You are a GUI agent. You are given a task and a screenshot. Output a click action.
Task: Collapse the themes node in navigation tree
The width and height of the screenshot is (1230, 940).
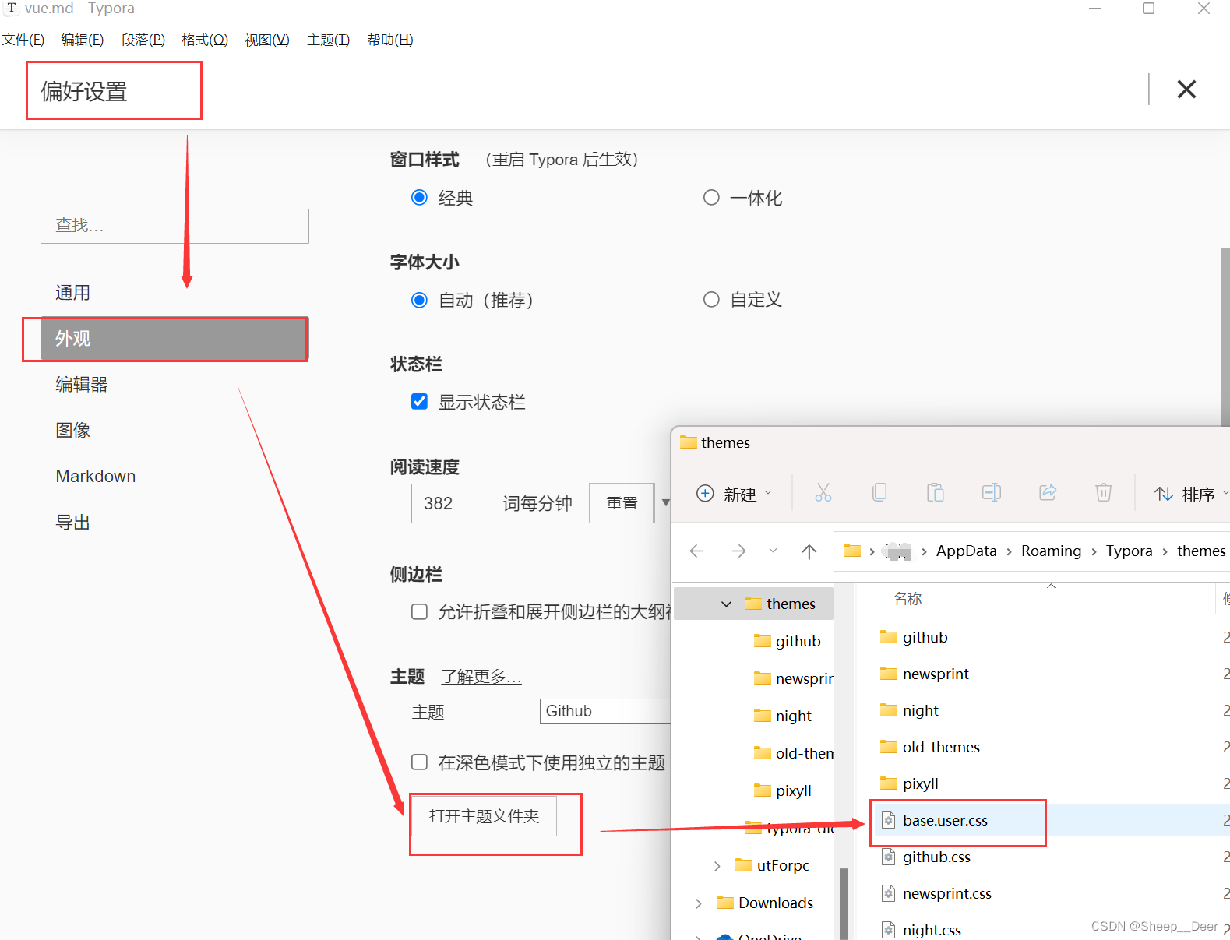pos(726,604)
